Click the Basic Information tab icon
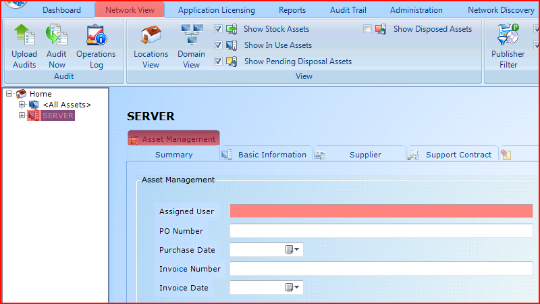This screenshot has height=304, width=540. point(227,155)
